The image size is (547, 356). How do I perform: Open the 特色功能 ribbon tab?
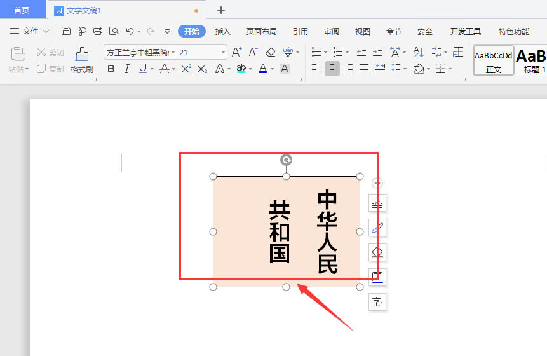(x=514, y=31)
